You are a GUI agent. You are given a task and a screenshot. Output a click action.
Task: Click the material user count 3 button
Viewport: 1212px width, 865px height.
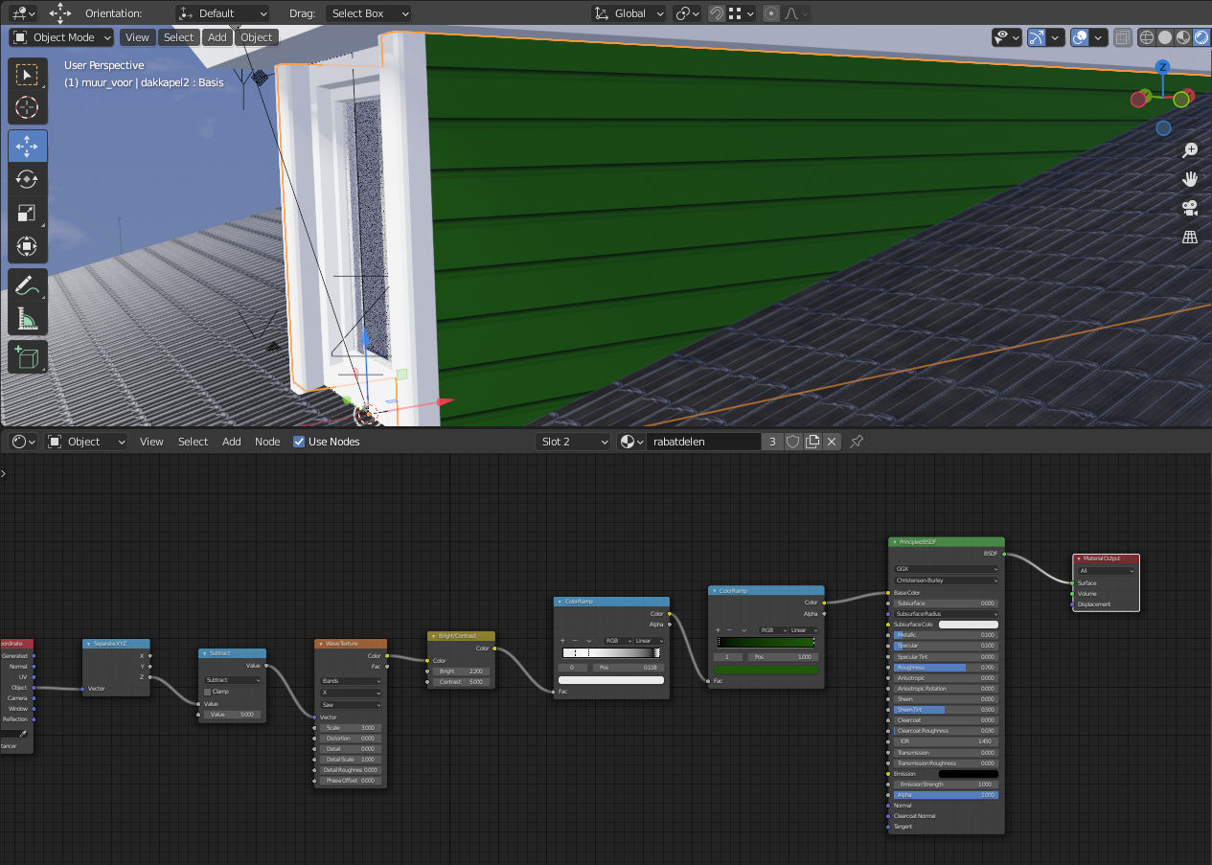tap(772, 442)
